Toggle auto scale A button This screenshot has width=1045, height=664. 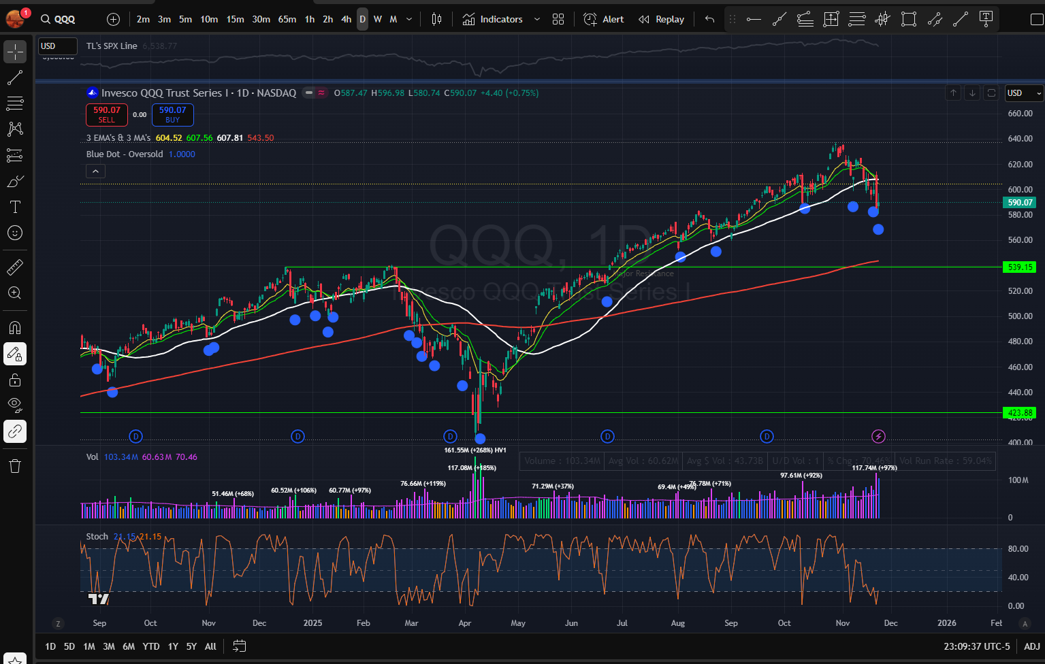tap(1025, 623)
